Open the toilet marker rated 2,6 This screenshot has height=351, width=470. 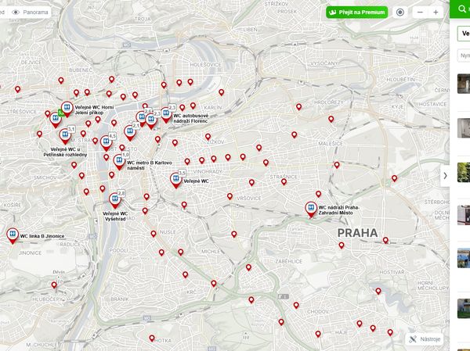(x=141, y=119)
